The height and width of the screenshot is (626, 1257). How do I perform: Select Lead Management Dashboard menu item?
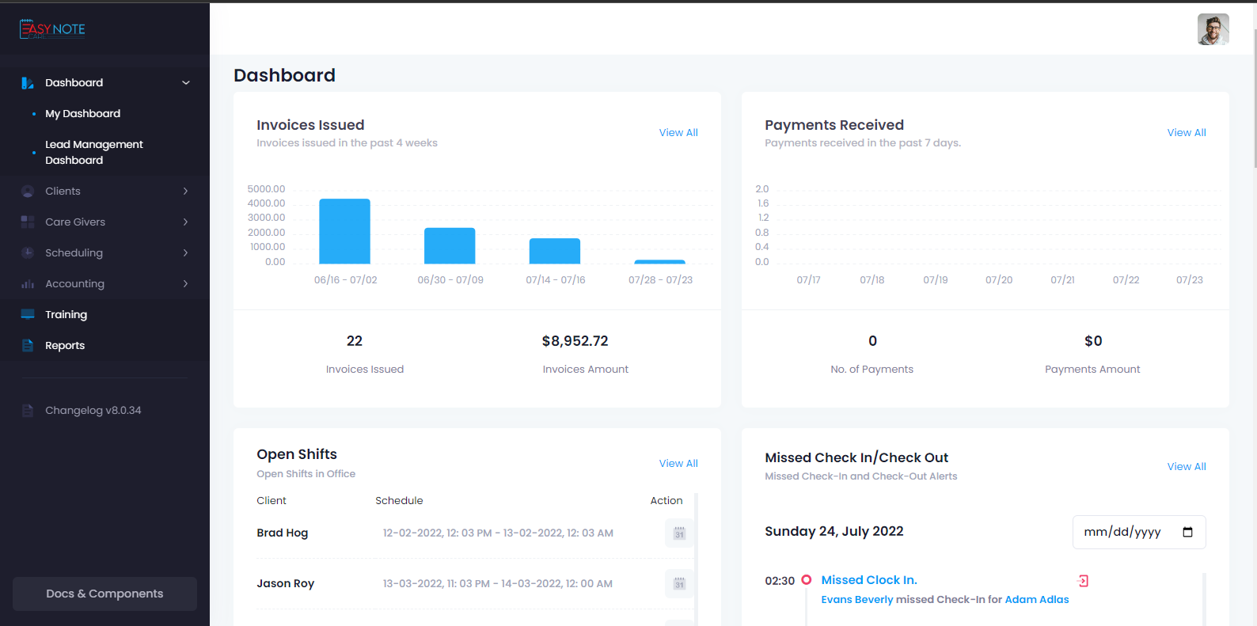(93, 153)
